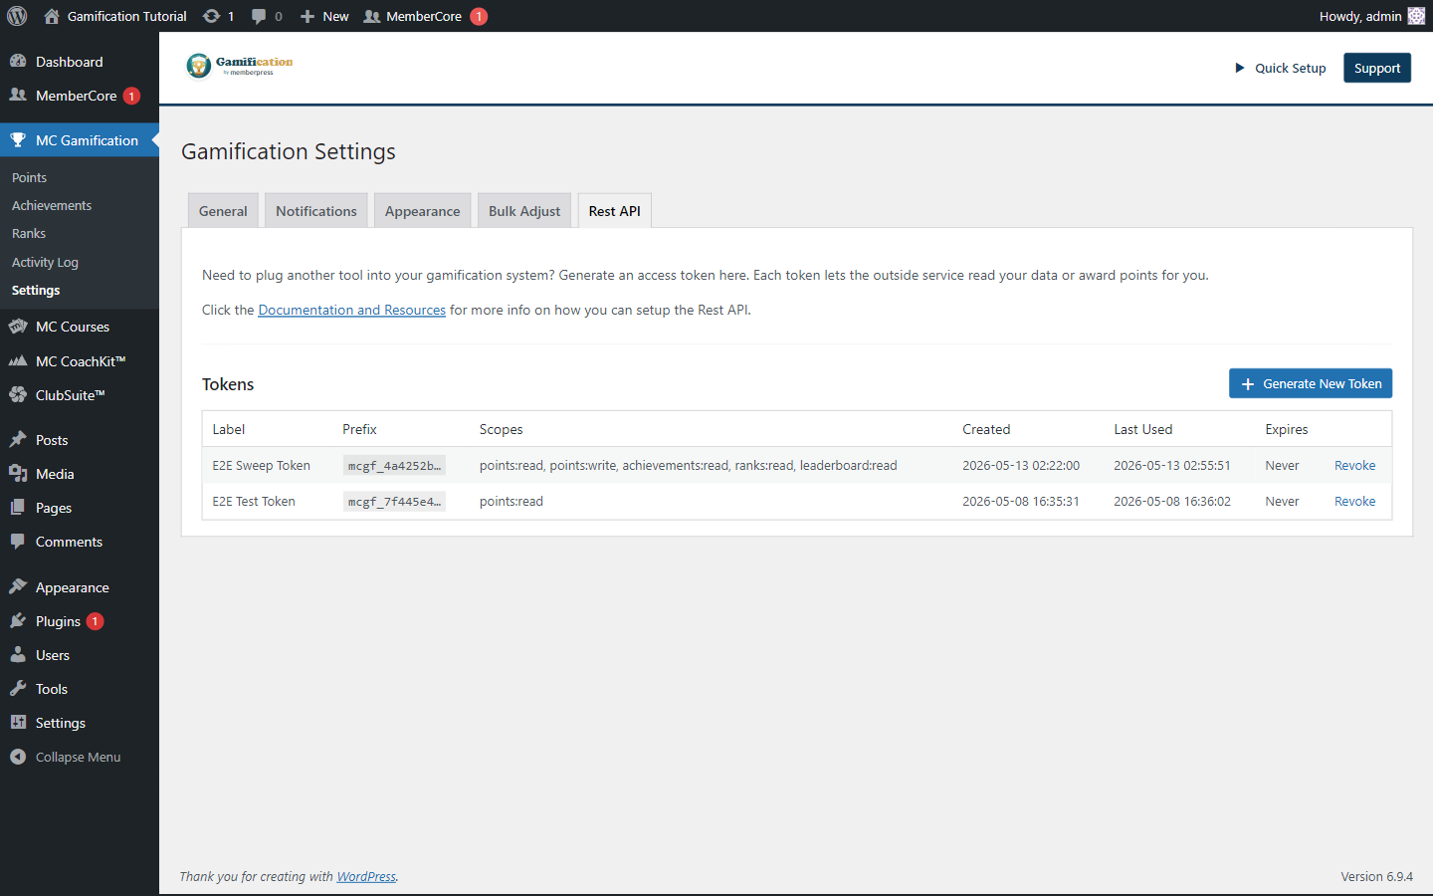Image resolution: width=1433 pixels, height=896 pixels.
Task: Click the Version 6.9.4 footer text
Action: pos(1376,876)
